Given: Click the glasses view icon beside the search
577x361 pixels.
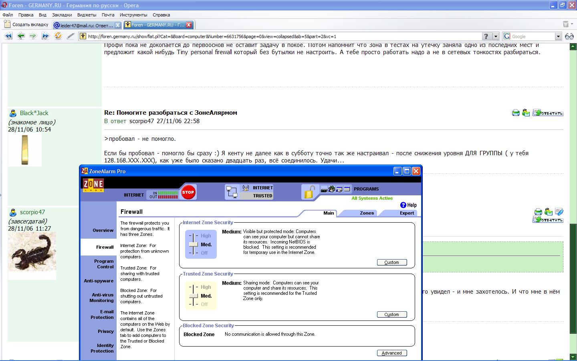Looking at the screenshot, I should pos(569,37).
